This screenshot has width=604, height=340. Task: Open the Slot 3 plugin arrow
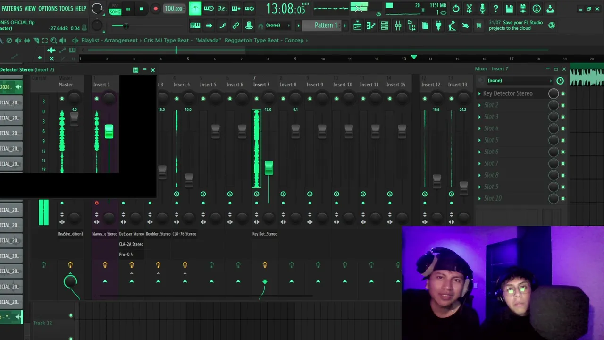(479, 117)
